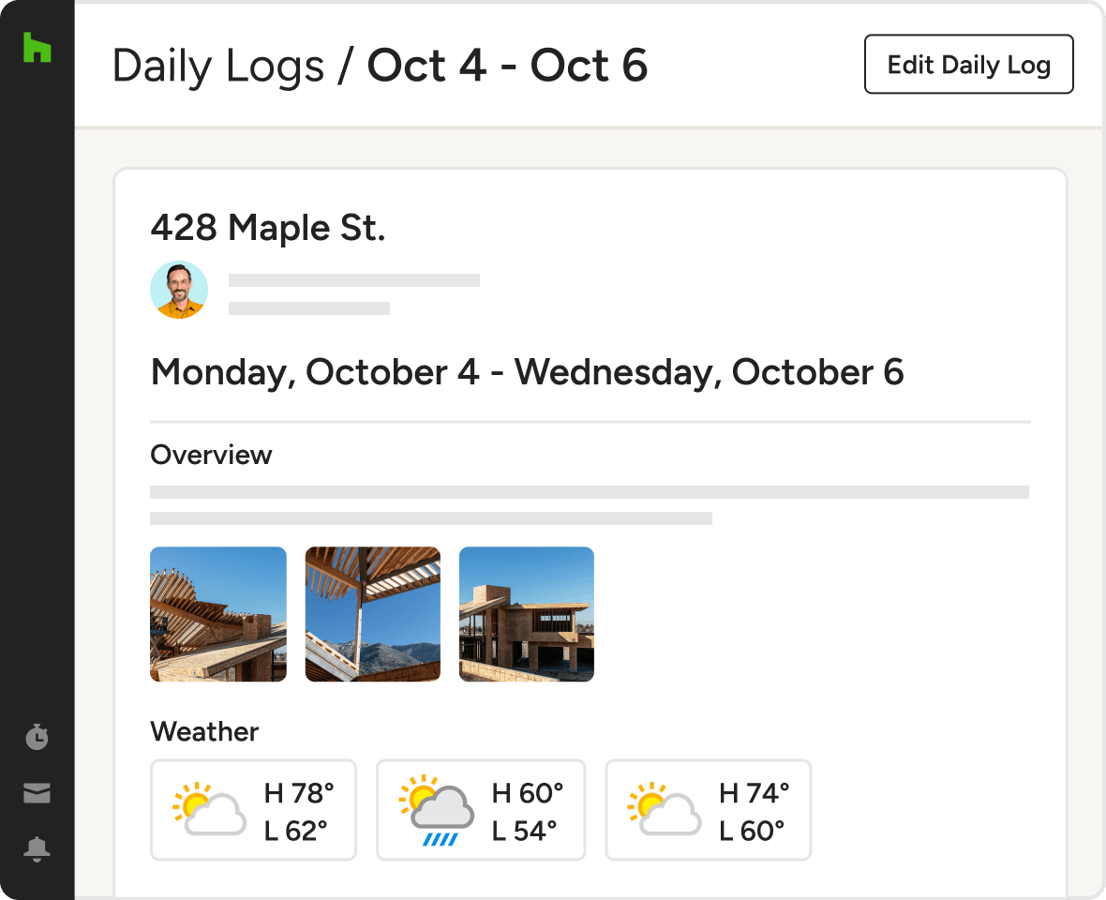Open the timer stopwatch icon in sidebar
1106x900 pixels.
click(x=37, y=737)
